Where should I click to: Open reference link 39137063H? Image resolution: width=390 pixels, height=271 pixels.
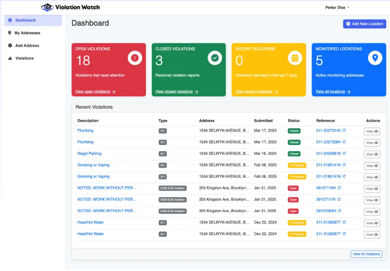point(326,211)
